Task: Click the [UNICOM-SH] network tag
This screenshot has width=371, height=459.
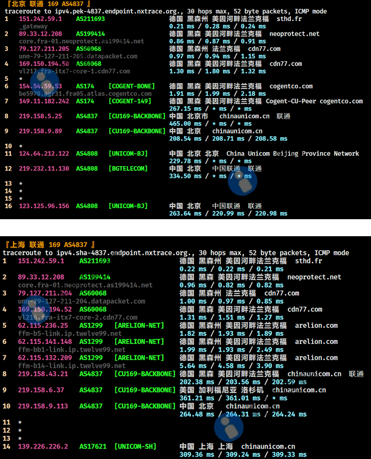Action: point(135,447)
